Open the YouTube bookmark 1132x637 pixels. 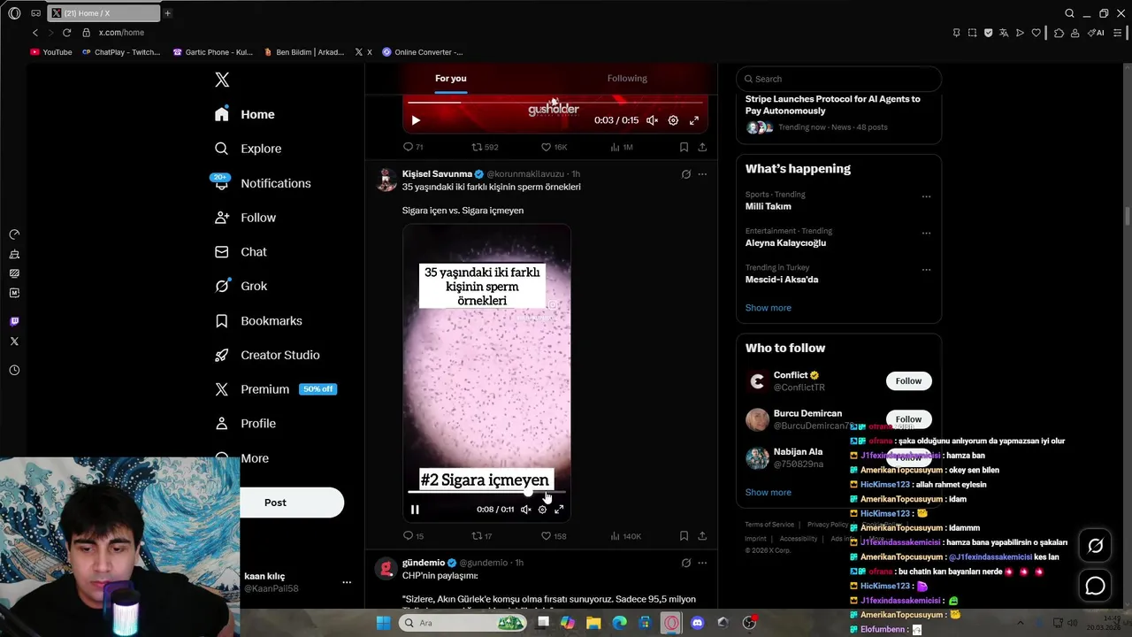point(51,52)
